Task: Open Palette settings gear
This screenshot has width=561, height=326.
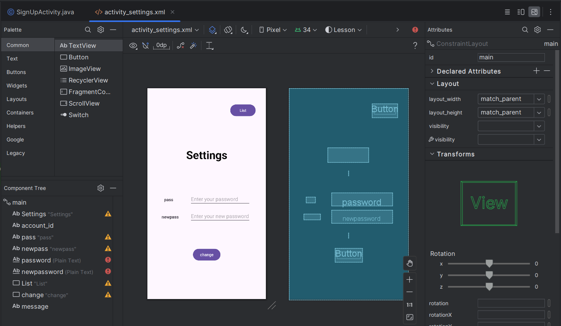Action: [x=101, y=30]
